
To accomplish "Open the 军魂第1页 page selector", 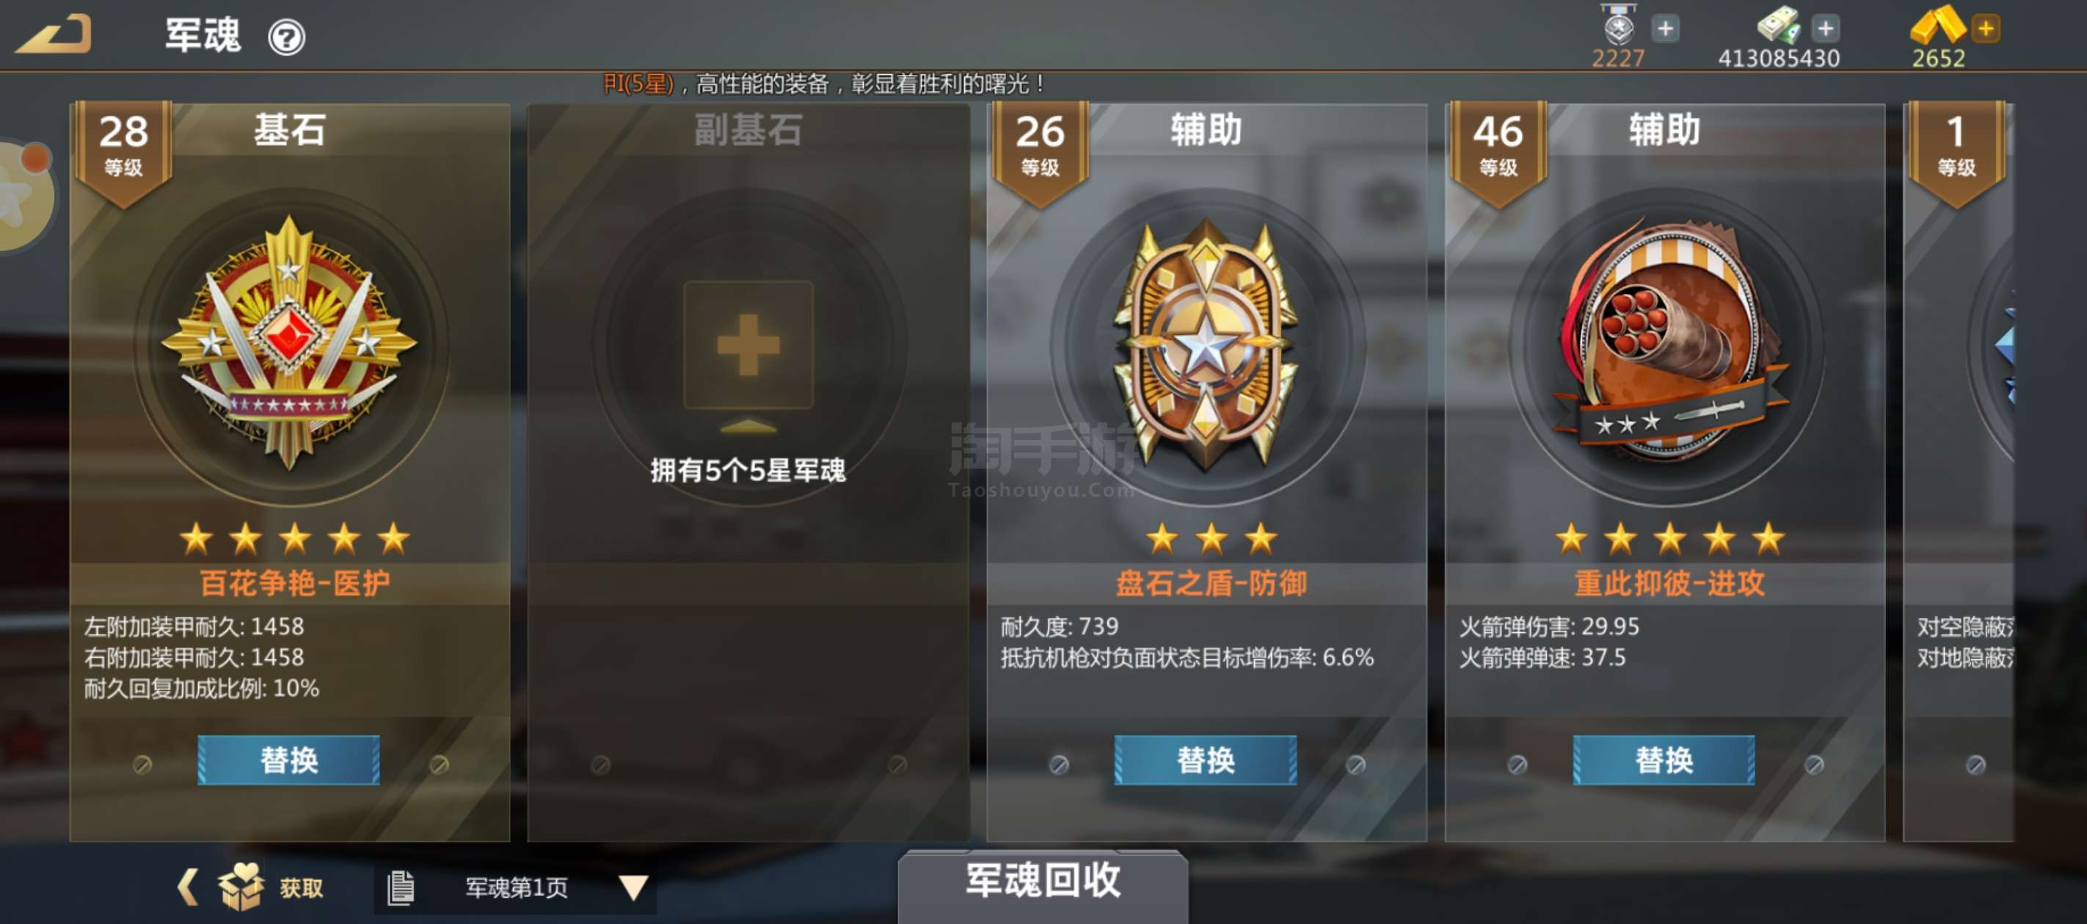I will [515, 887].
